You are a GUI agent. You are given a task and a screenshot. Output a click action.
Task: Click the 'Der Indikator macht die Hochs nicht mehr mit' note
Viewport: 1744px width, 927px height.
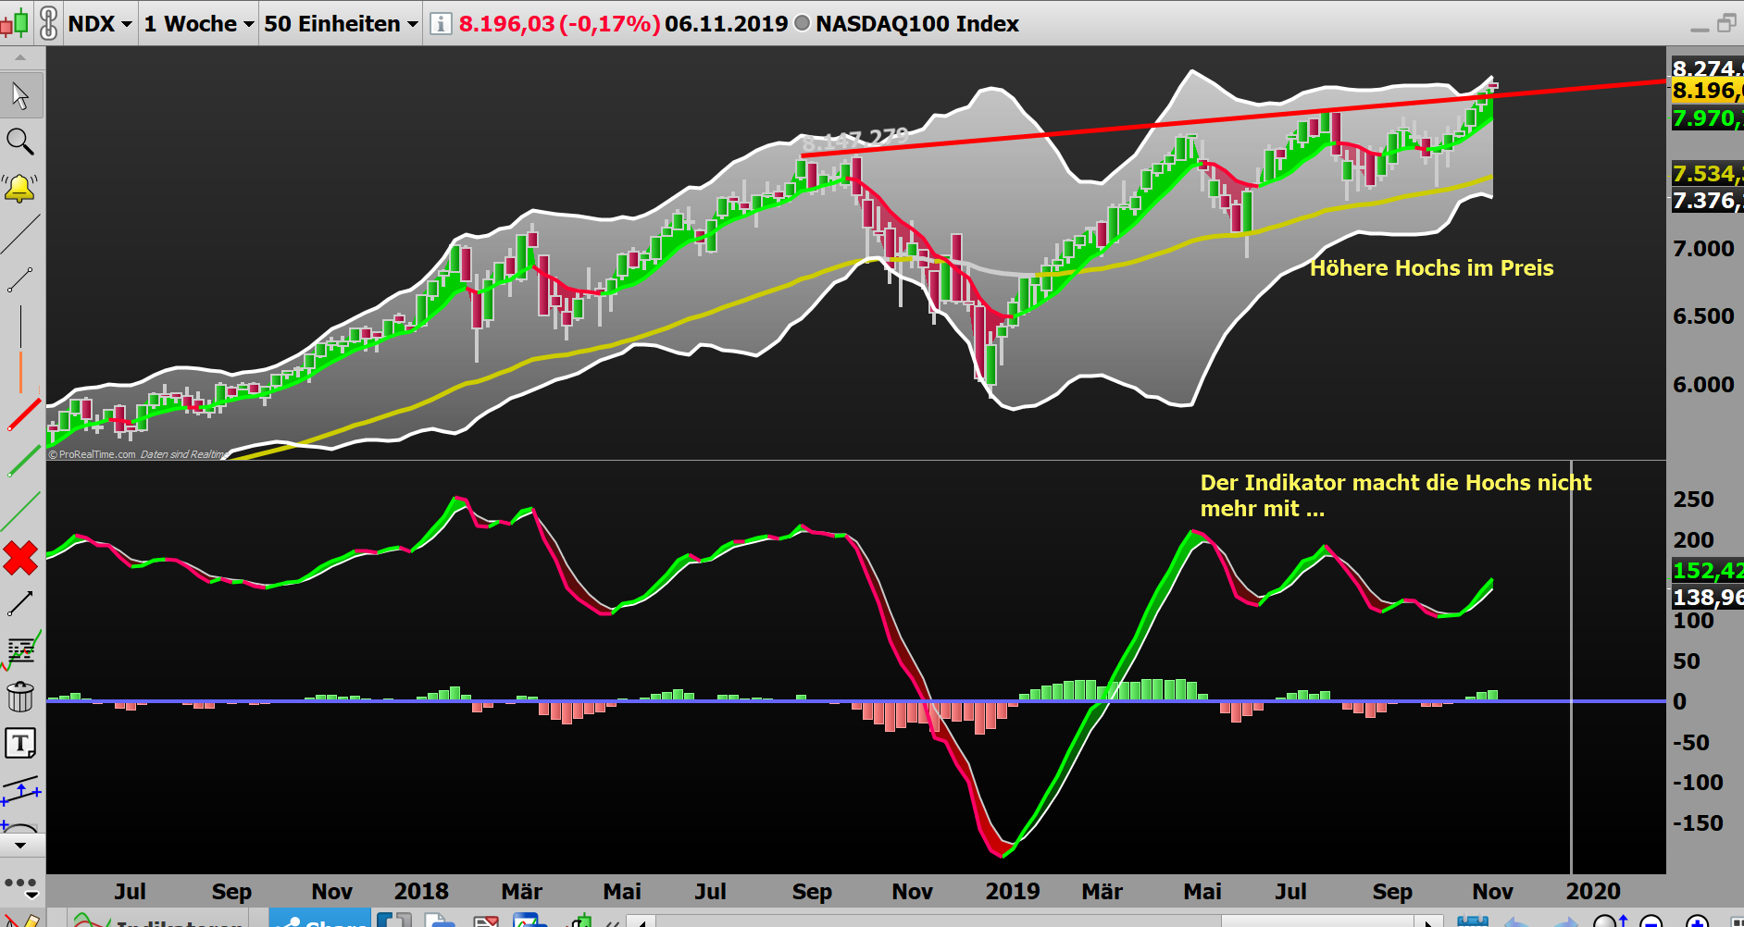coord(1395,496)
